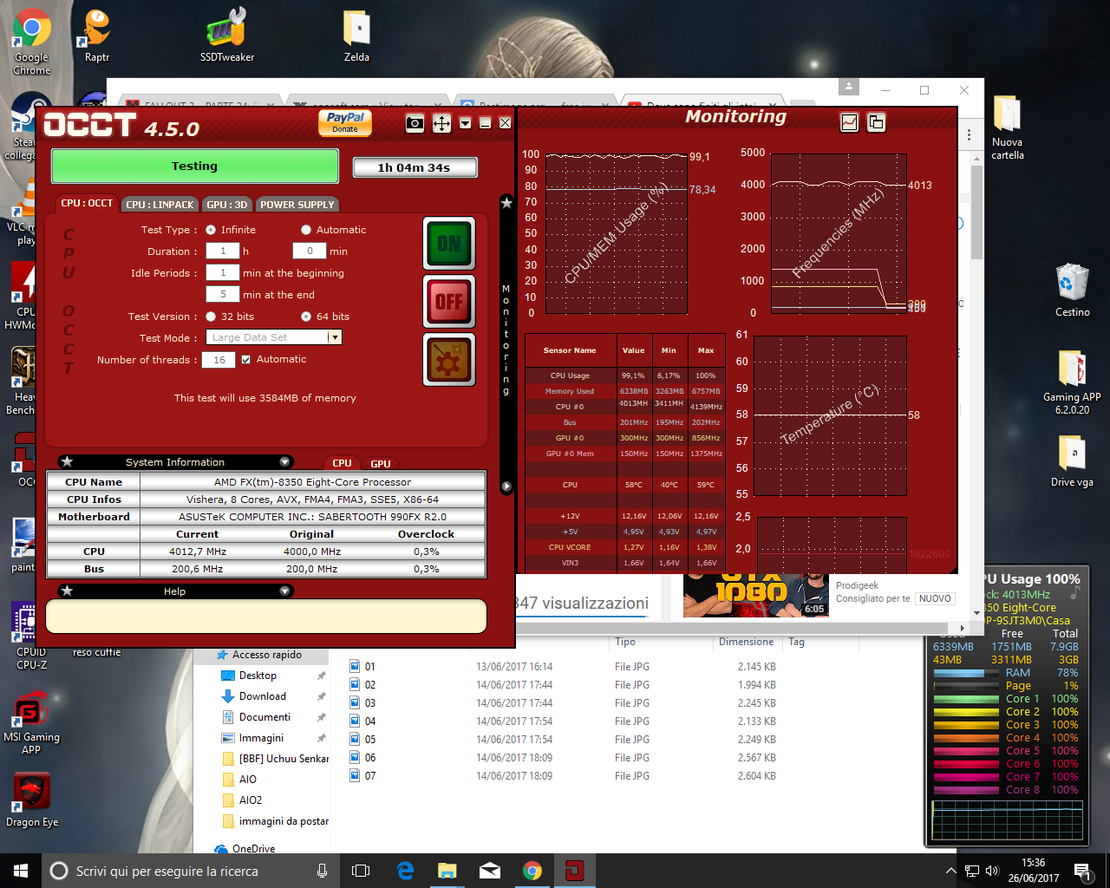Click star beside System Information header

click(x=68, y=462)
